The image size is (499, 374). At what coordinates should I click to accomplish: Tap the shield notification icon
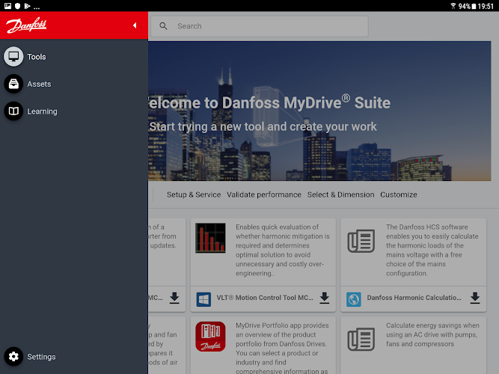tap(17, 6)
